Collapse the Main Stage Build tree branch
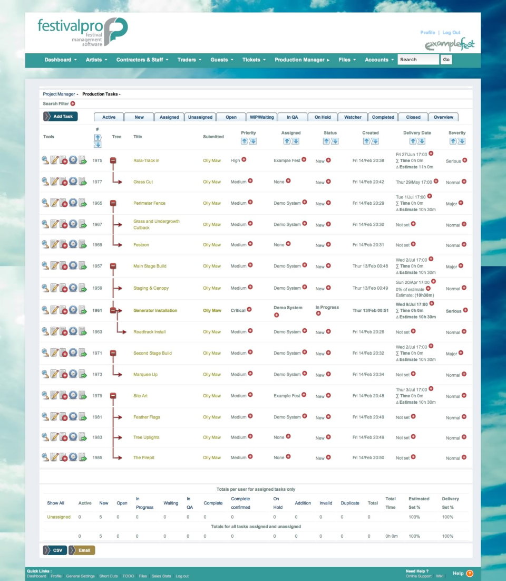506x581 pixels. click(x=113, y=265)
